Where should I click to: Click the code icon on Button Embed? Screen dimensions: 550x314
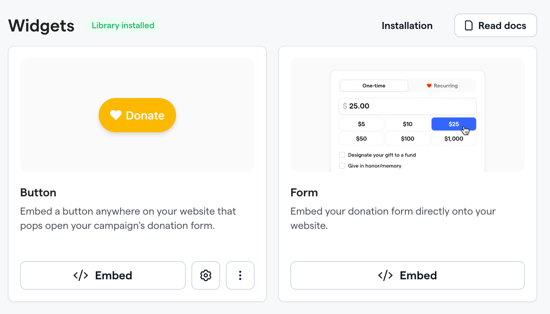tap(81, 275)
